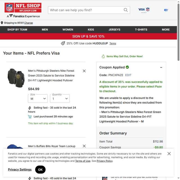180x180 pixels.
Task: Remove the Steelers hooded pullover item
Action: (x=84, y=71)
